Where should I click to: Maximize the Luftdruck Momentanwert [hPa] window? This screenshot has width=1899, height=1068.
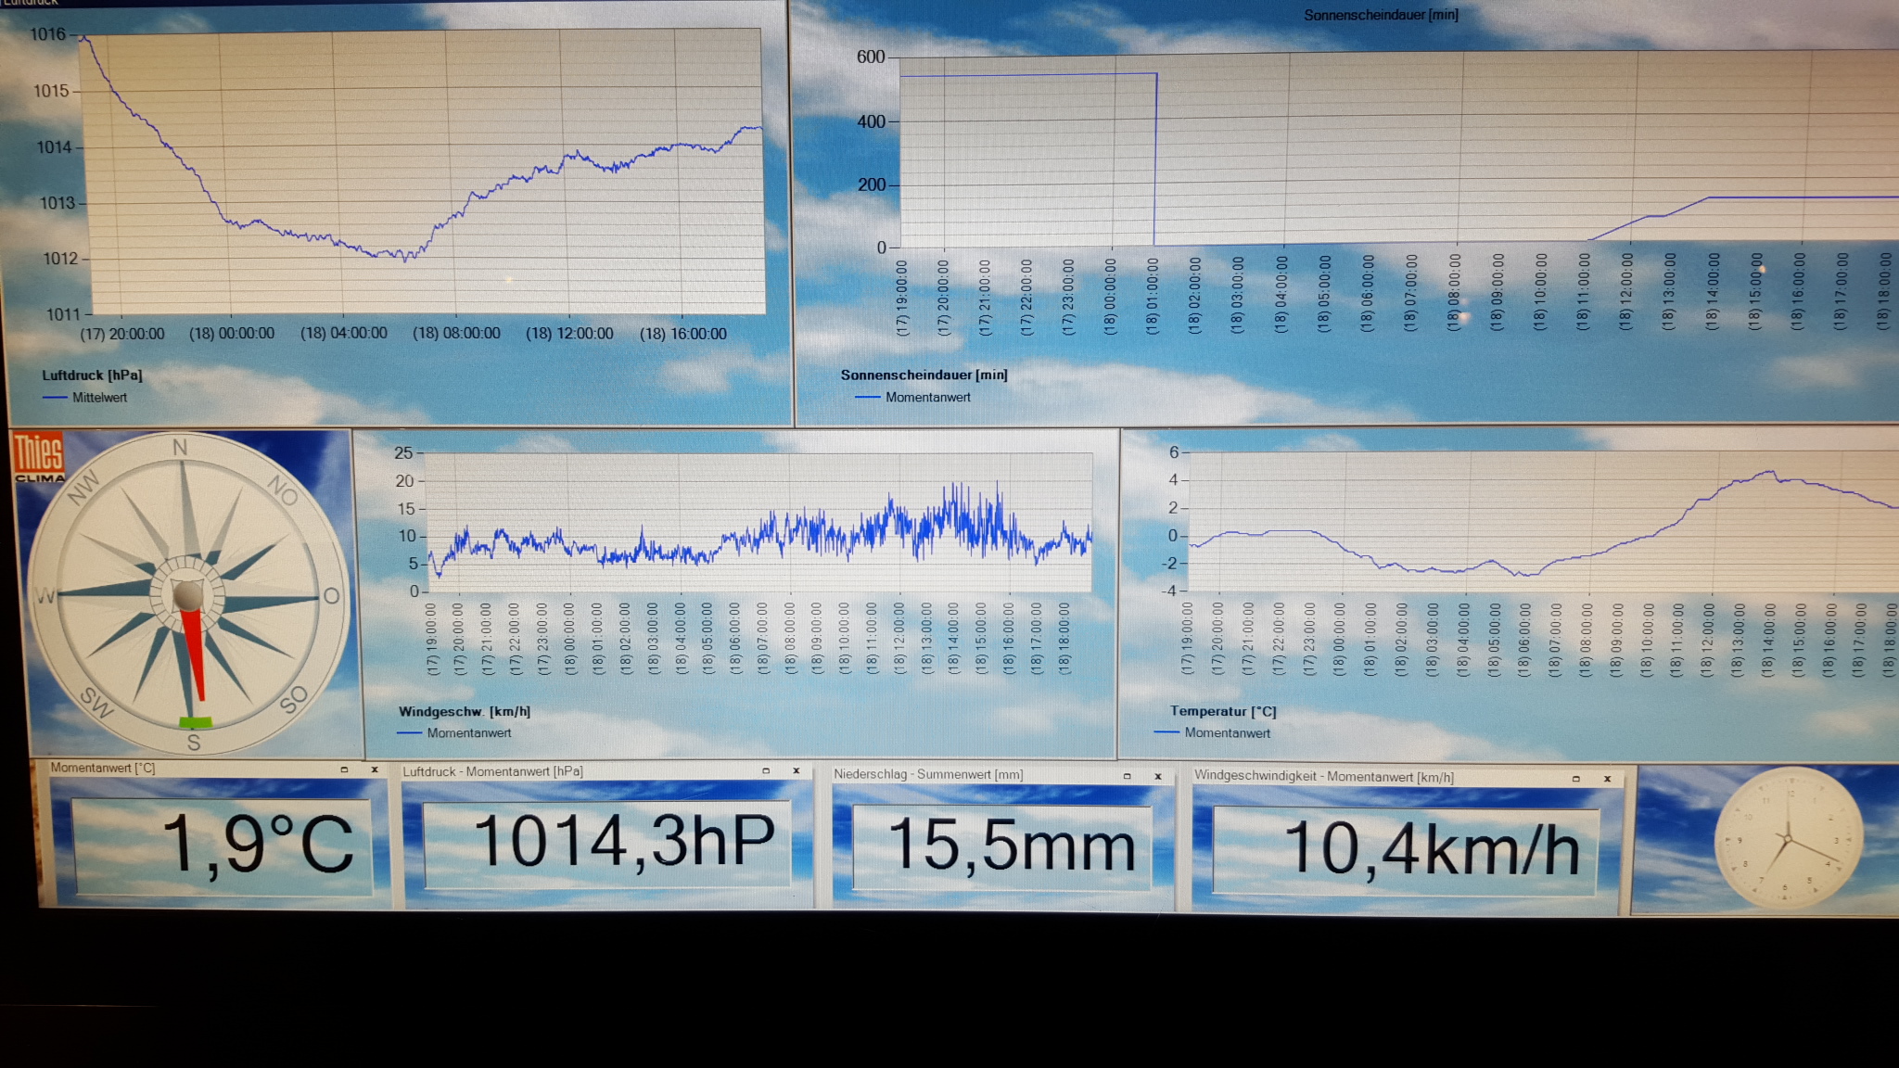766,770
